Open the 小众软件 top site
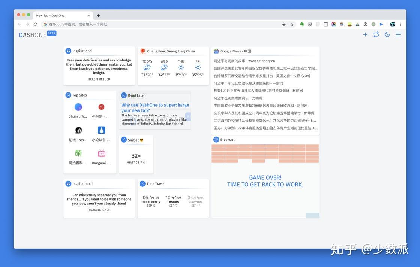 [101, 134]
